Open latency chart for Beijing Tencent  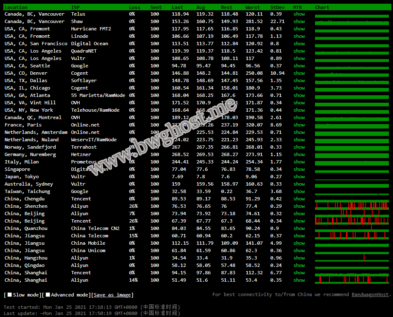[x=352, y=221]
